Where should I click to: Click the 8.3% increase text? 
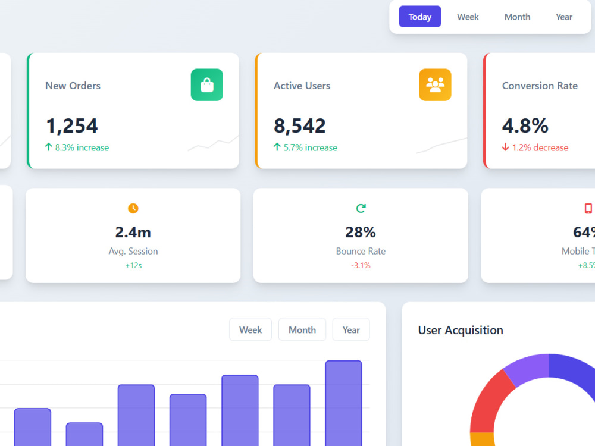pos(82,147)
